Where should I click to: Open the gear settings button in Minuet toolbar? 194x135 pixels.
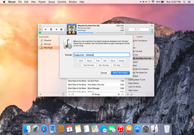pyautogui.click(x=61, y=30)
